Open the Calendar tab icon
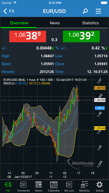 [x=54, y=187]
